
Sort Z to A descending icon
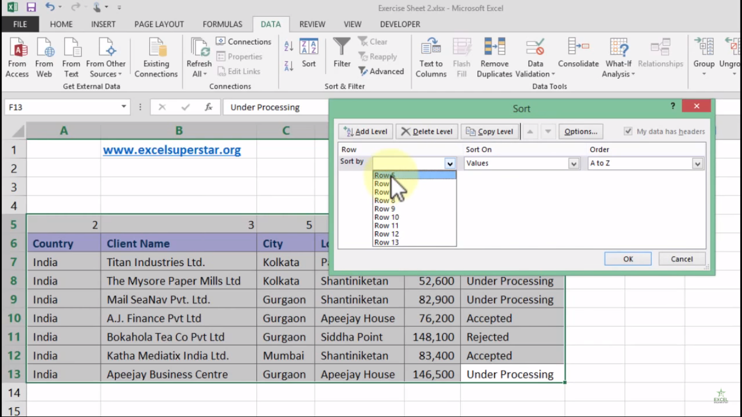click(x=288, y=66)
